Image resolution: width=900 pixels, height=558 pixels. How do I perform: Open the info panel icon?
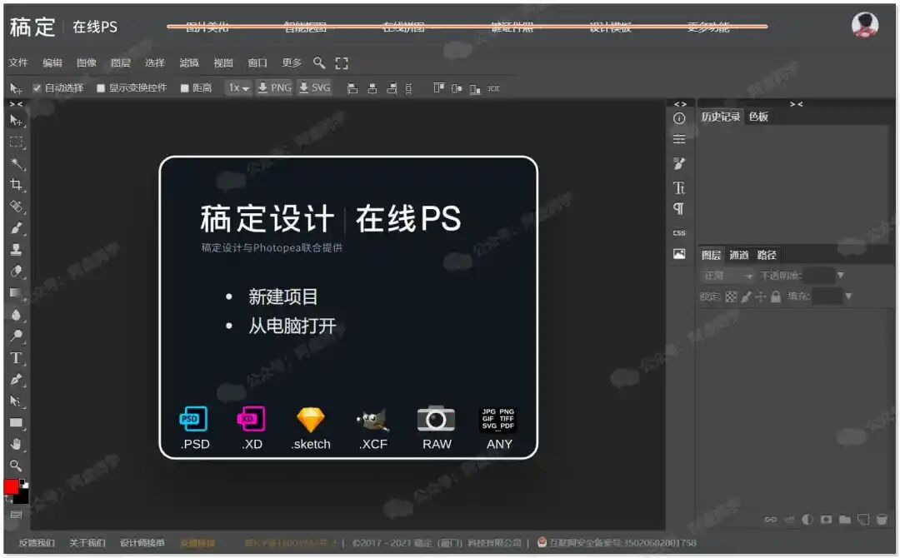[x=679, y=118]
